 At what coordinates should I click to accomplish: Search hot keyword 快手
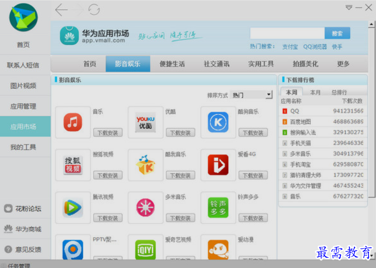[x=337, y=47]
